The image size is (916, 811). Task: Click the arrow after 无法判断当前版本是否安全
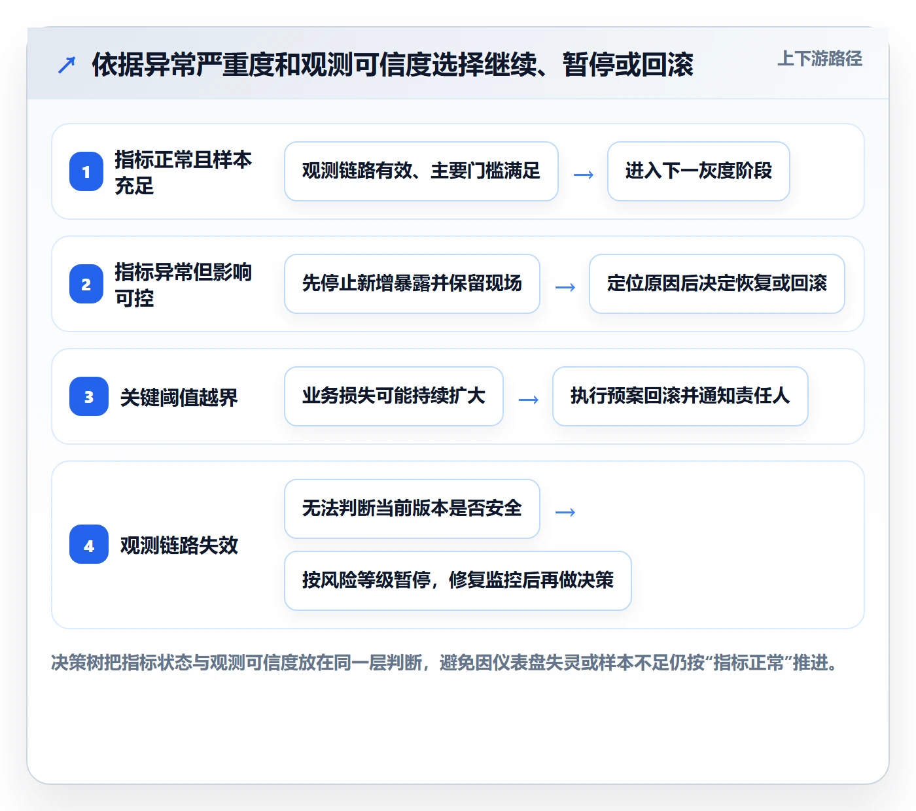click(x=565, y=512)
